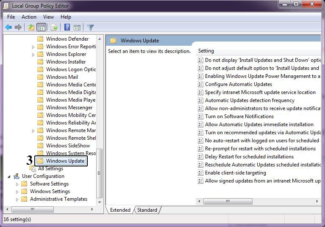Expand Windows Settings under User Configuration
This screenshot has width=325, height=227.
[17, 192]
